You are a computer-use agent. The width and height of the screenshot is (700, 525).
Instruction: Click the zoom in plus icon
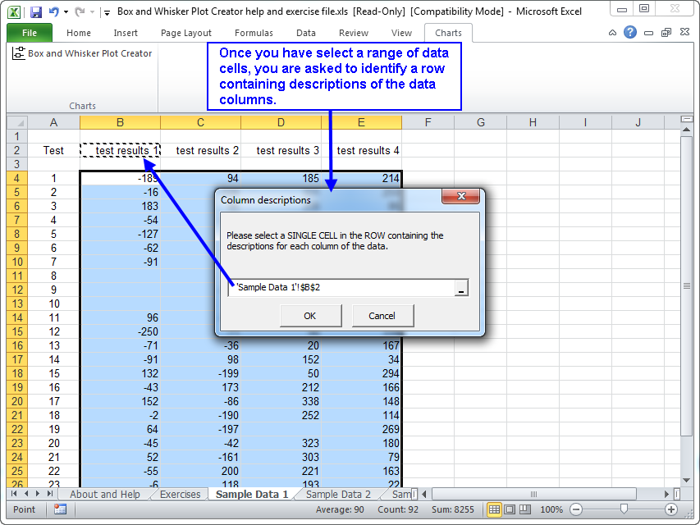[670, 509]
